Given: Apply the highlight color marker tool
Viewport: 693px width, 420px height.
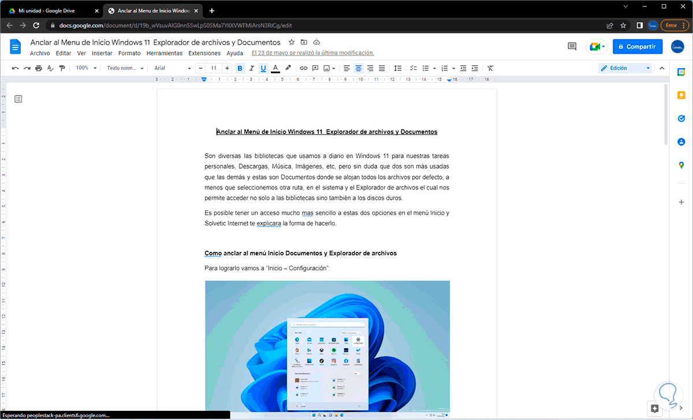Looking at the screenshot, I should click(x=288, y=68).
